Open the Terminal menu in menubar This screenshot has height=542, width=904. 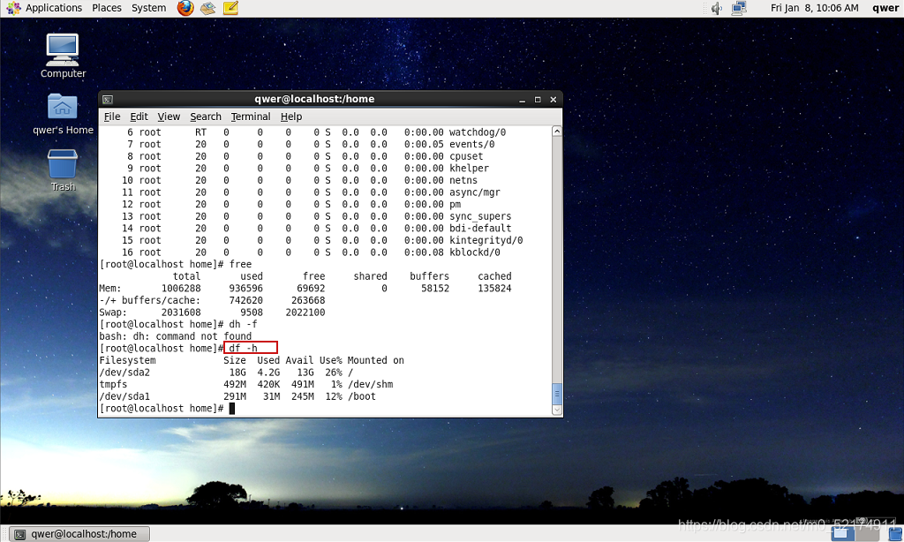click(x=251, y=117)
